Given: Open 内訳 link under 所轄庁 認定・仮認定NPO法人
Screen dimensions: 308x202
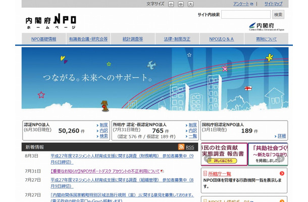Looking at the screenshot, I should click(x=193, y=130).
